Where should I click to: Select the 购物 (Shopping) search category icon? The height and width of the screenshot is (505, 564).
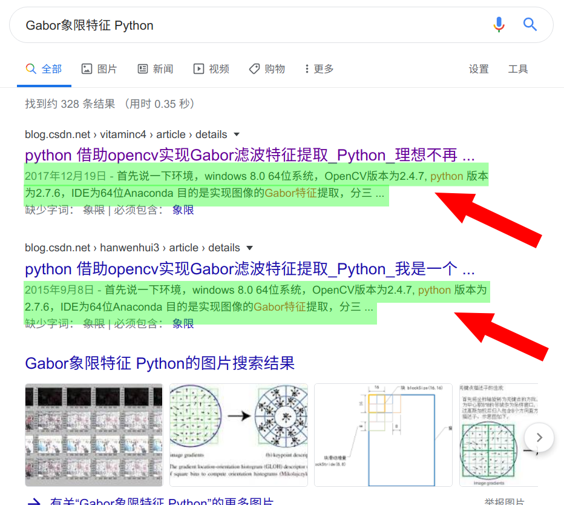(x=254, y=68)
